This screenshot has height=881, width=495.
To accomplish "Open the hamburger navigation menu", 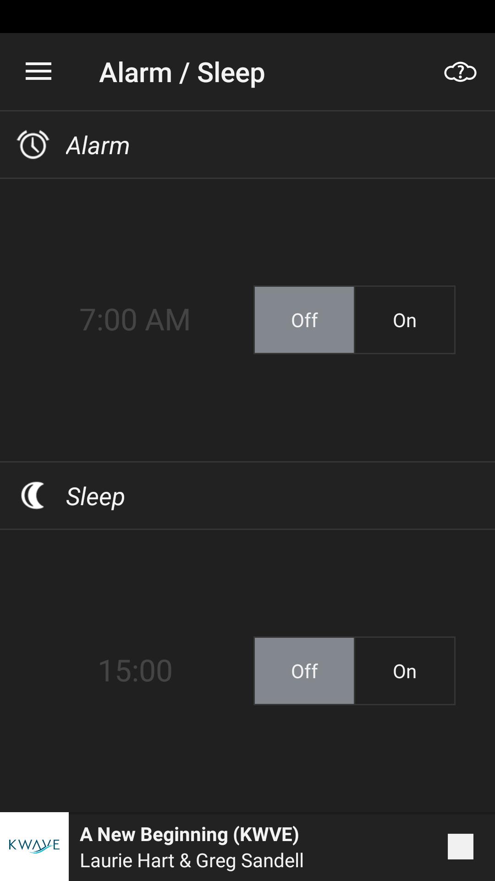I will pos(38,72).
